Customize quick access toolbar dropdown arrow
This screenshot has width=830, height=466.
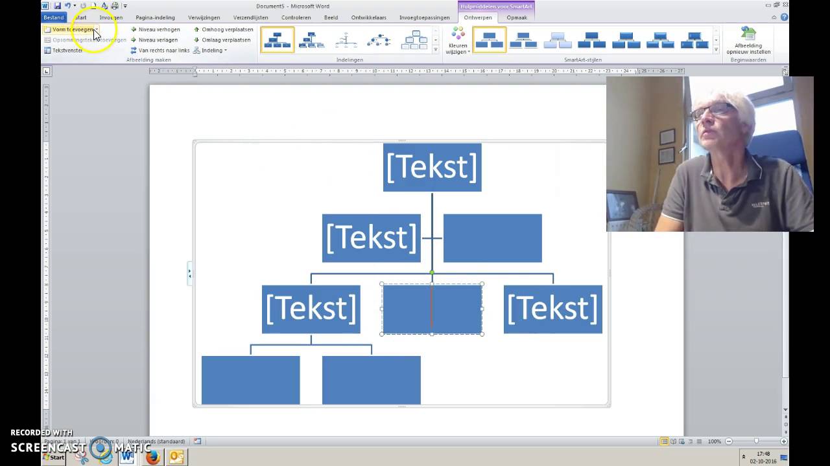point(125,6)
